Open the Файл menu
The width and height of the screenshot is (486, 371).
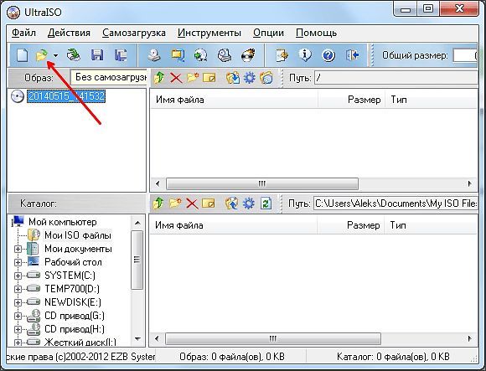(x=23, y=33)
